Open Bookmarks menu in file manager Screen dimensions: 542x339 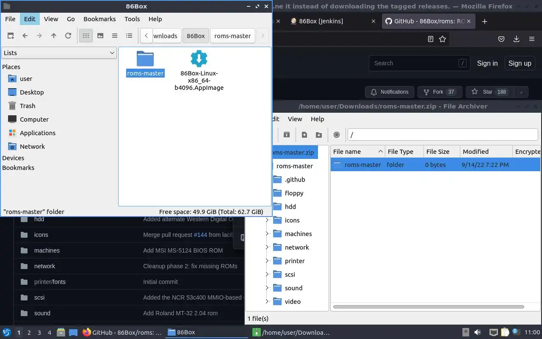100,19
